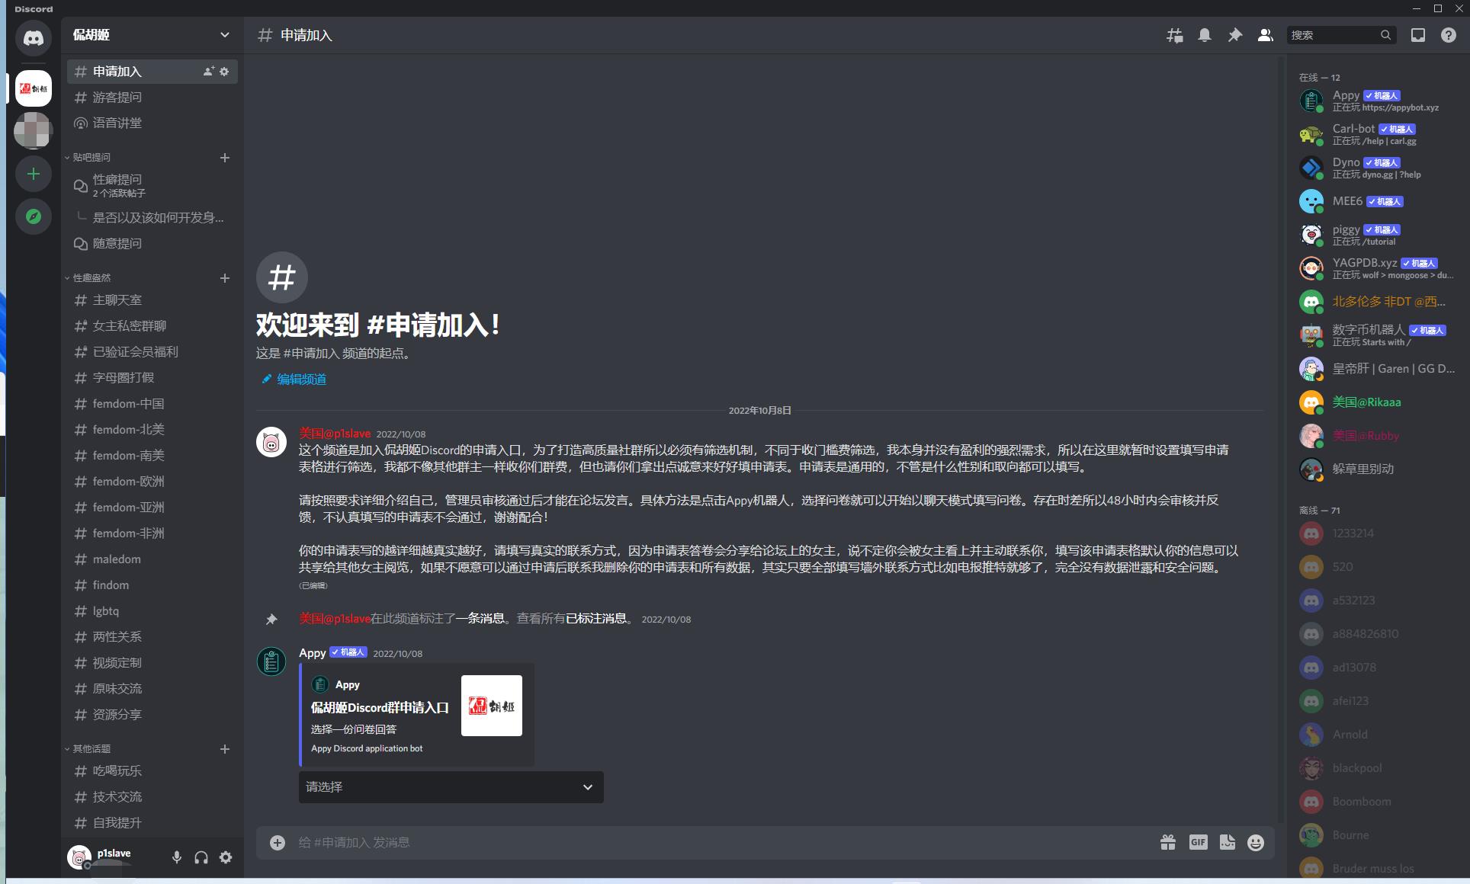This screenshot has width=1470, height=884.
Task: Click the Add a Server plus icon
Action: (x=34, y=174)
